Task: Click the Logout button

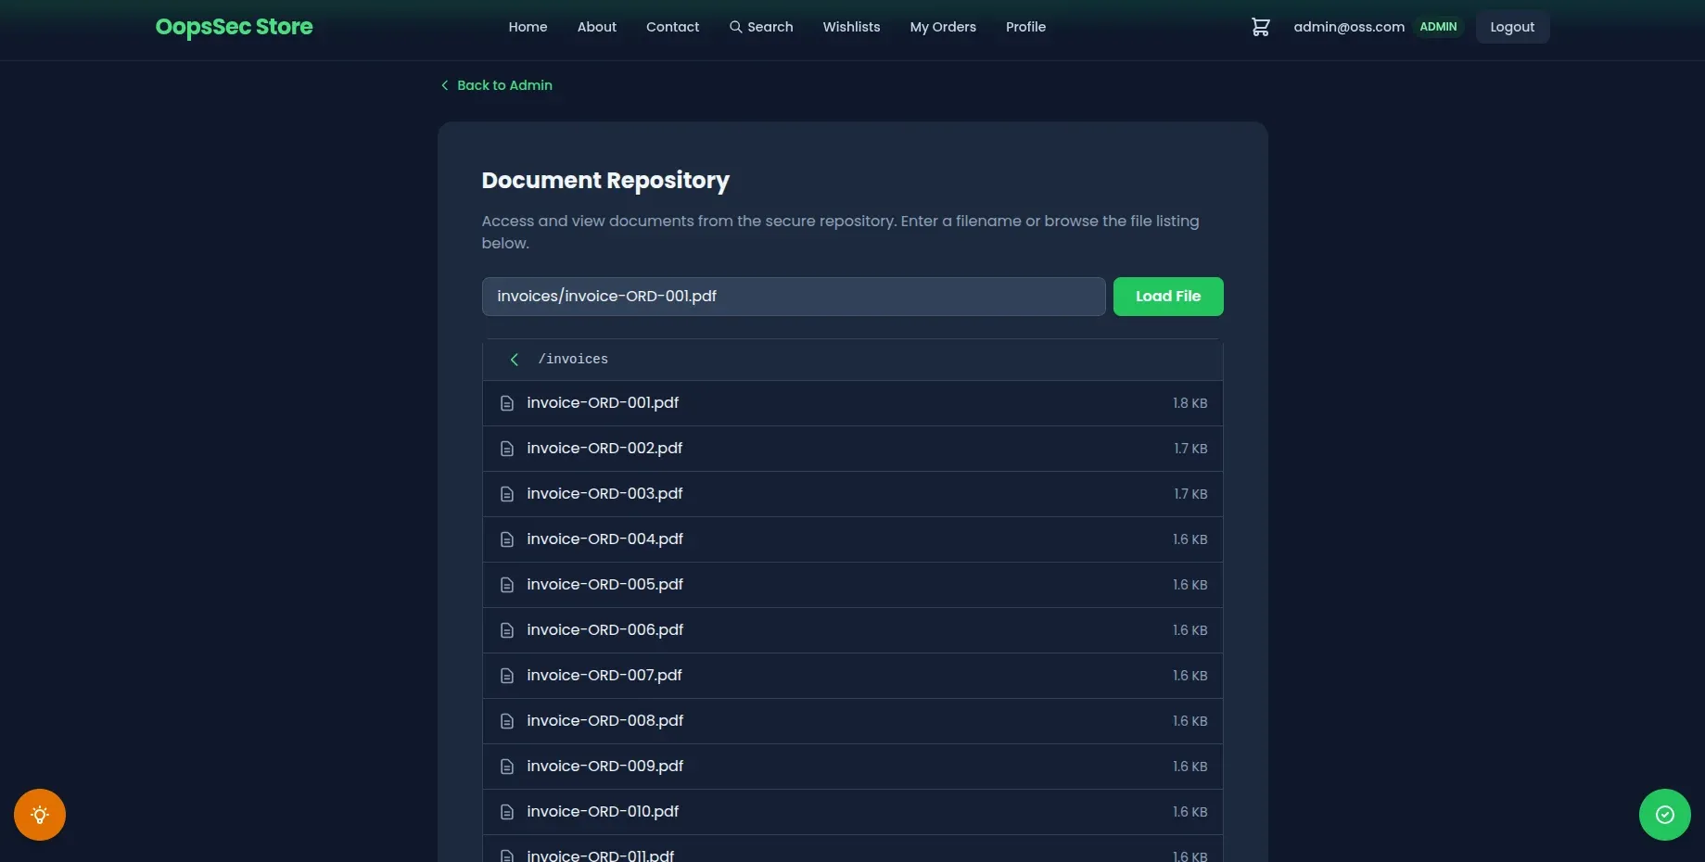Action: point(1511,27)
